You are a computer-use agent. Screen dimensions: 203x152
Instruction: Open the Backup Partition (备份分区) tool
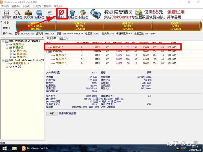83,14
